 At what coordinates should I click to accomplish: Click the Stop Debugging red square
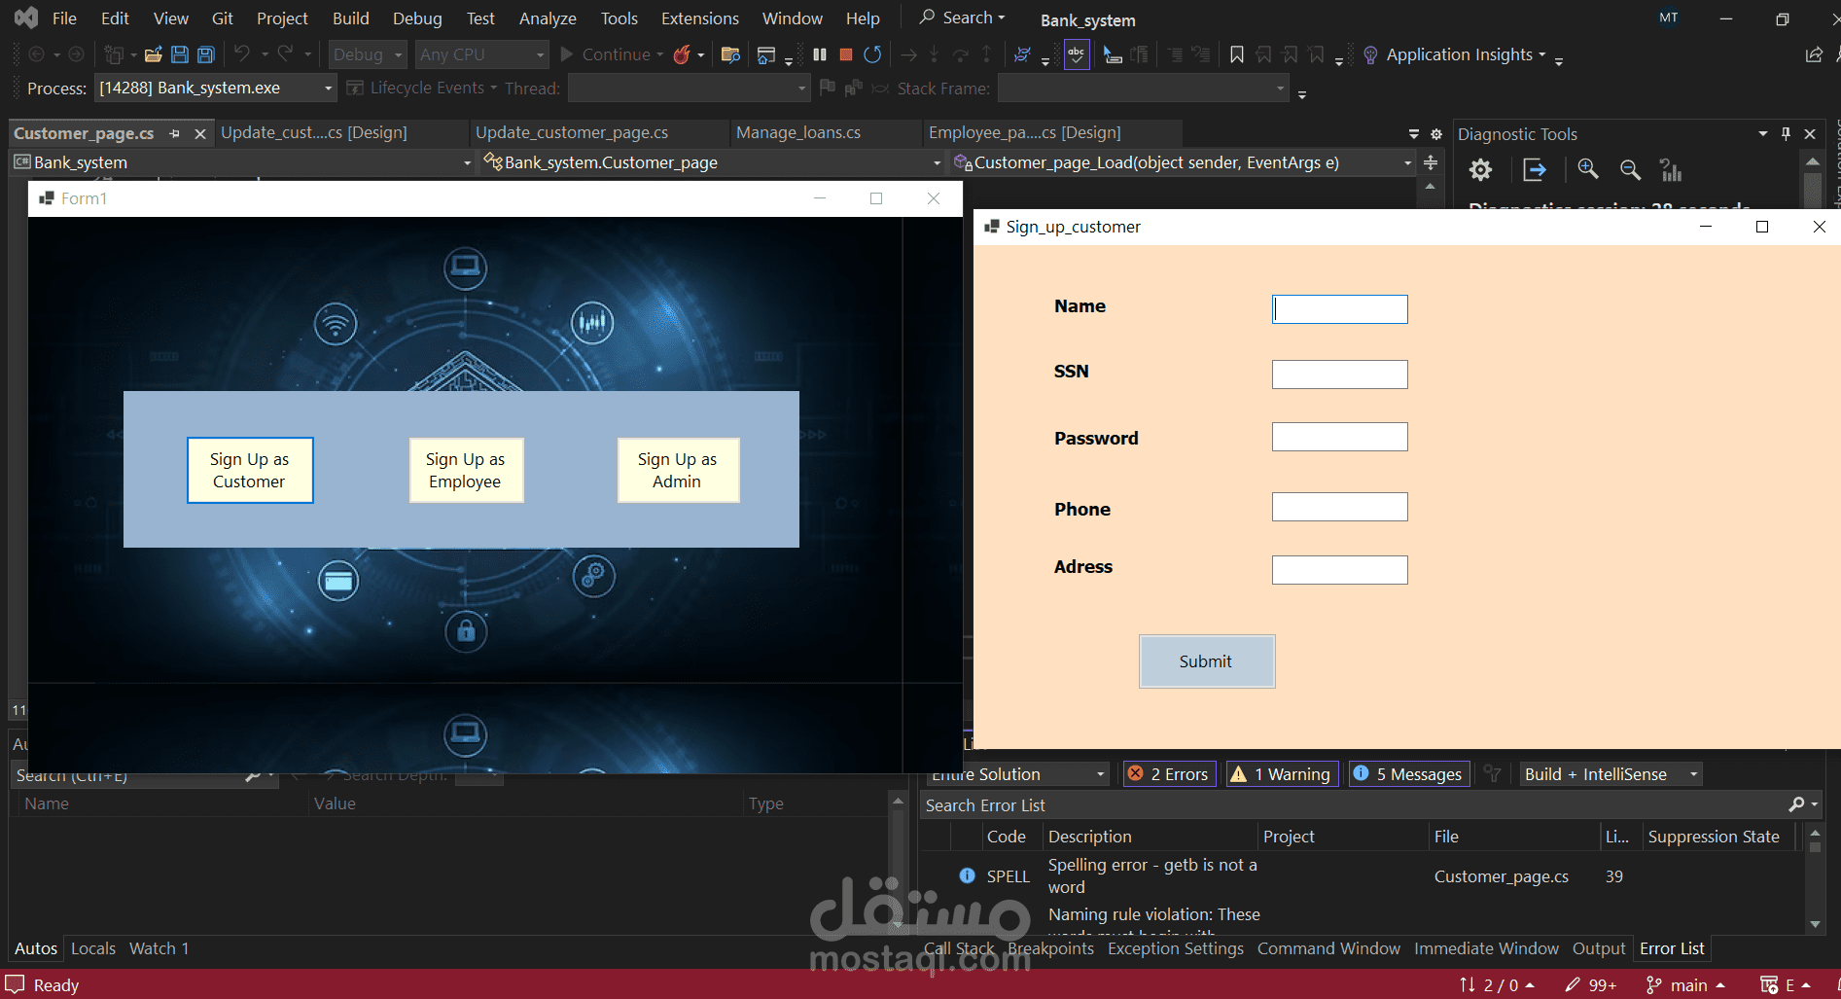(846, 54)
